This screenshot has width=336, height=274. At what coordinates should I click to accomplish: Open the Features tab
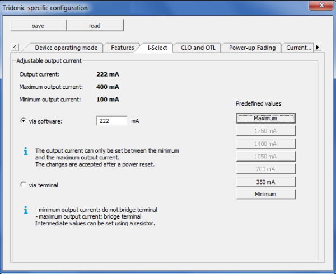click(122, 48)
